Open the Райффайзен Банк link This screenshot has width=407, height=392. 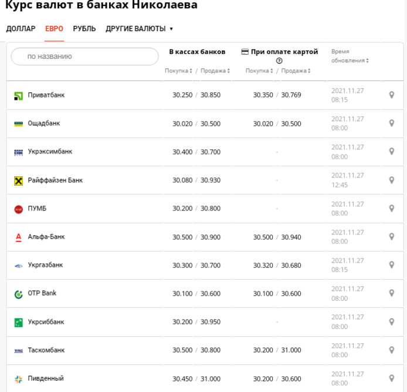(x=55, y=180)
